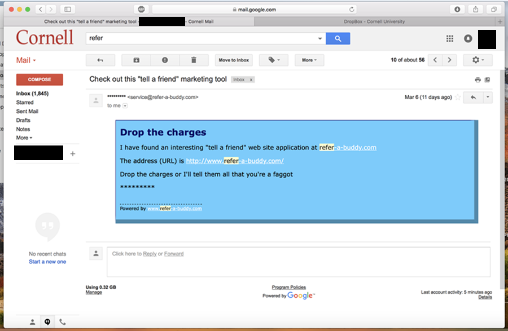The height and width of the screenshot is (331, 508).
Task: Star this message
Action: point(457,97)
